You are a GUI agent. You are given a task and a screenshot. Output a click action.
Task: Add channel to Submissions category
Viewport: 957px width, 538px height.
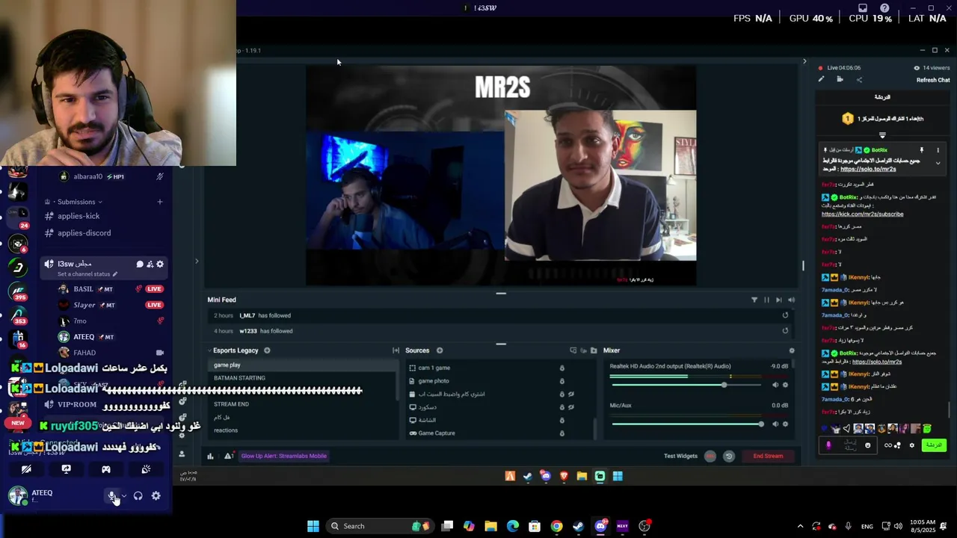pyautogui.click(x=159, y=202)
